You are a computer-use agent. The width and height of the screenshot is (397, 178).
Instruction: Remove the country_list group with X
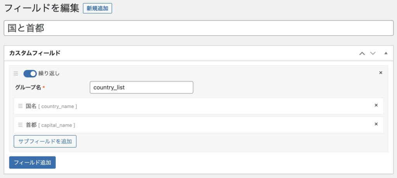[380, 73]
